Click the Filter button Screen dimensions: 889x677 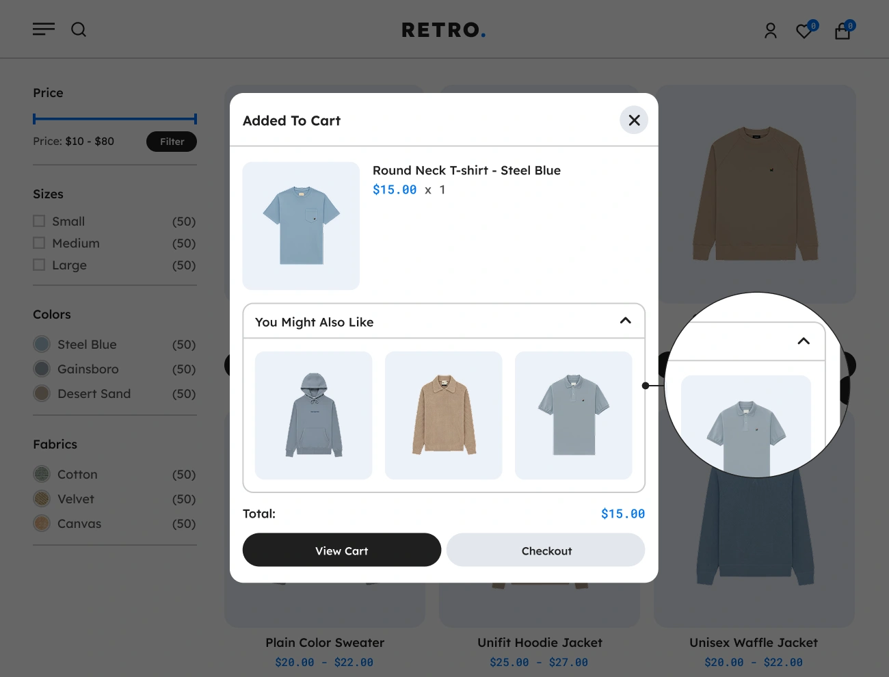tap(172, 142)
